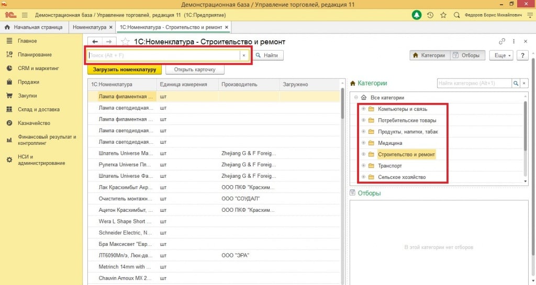The height and width of the screenshot is (285, 536).
Task: Expand the Компьютеры и связь category
Action: pyautogui.click(x=363, y=109)
